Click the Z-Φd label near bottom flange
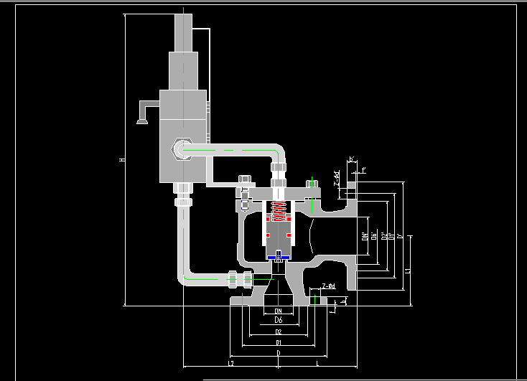 (328, 286)
